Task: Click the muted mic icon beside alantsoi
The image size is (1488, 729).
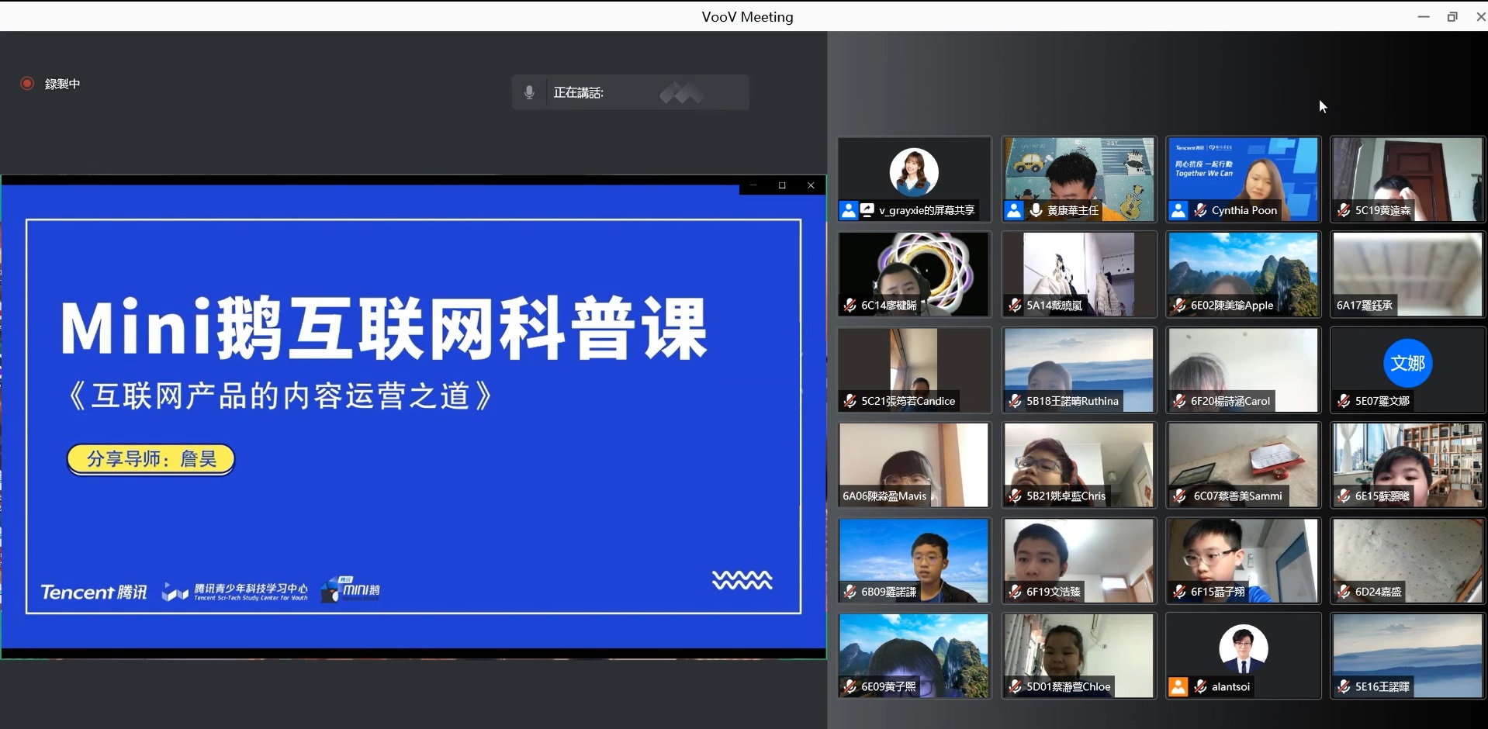Action: coord(1200,686)
